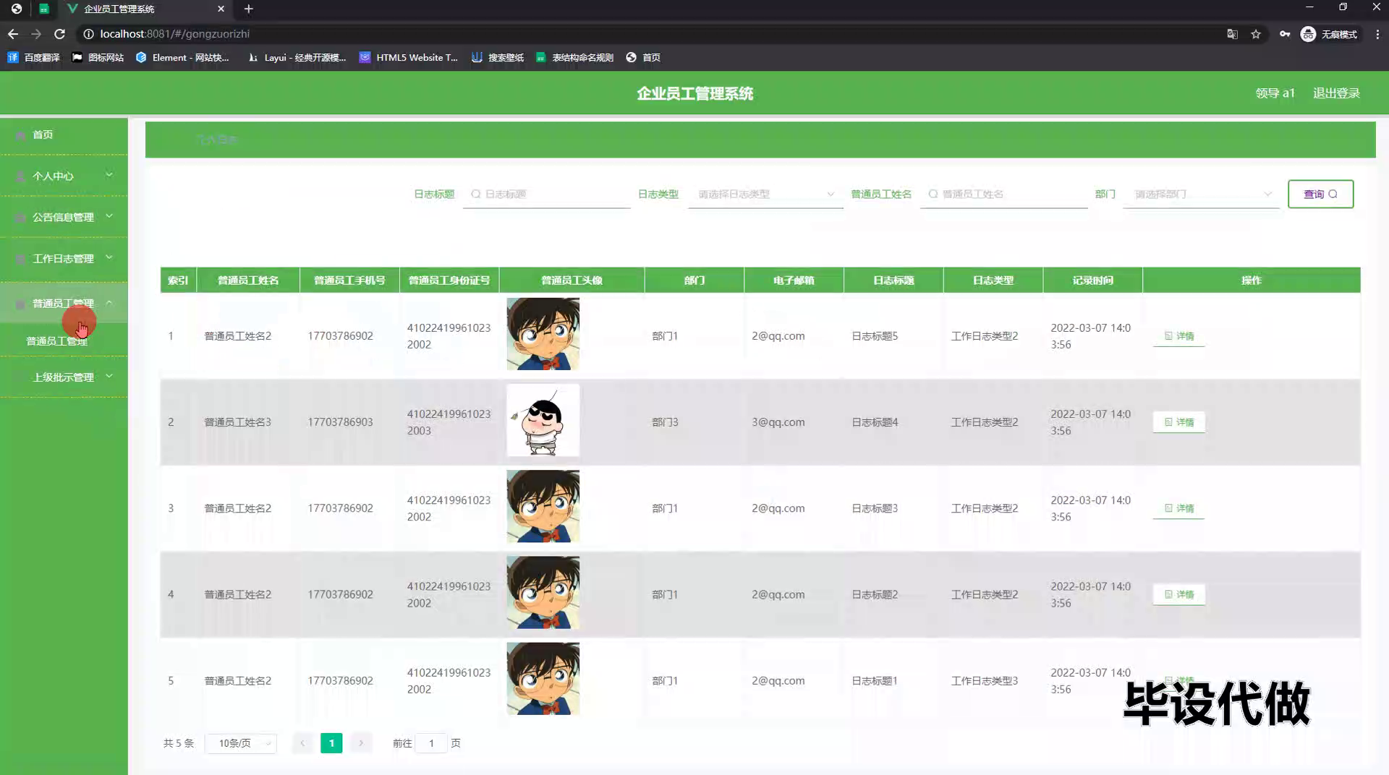Click the browser back arrow icon
This screenshot has height=775, width=1389.
pyautogui.click(x=13, y=34)
